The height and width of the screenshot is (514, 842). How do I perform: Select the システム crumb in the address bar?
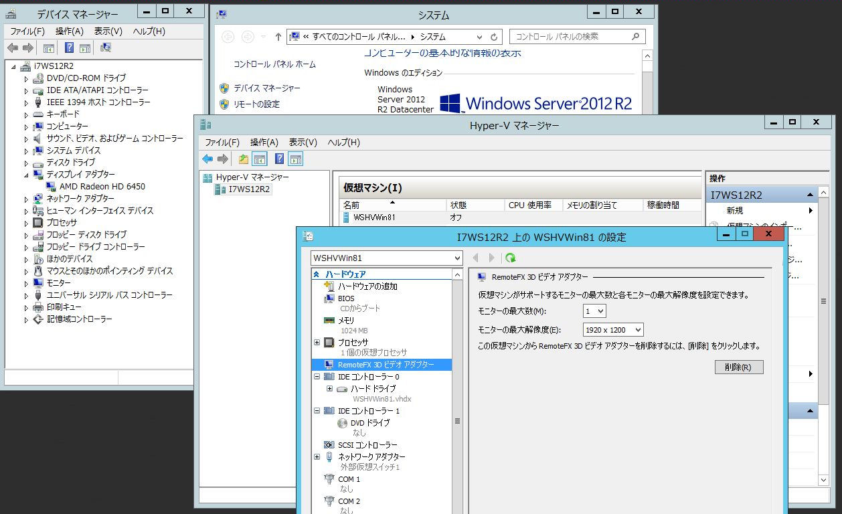(x=433, y=37)
